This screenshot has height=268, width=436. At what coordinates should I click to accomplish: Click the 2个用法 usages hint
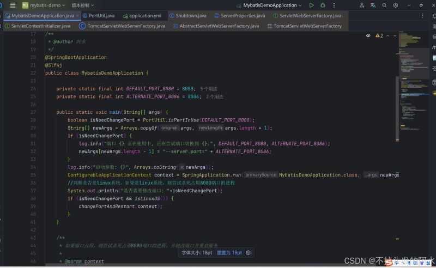click(214, 96)
